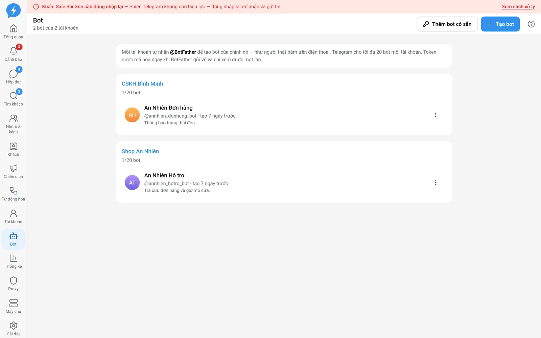Select the An Nhiên Đơn hàng bot name
541x338 pixels.
pos(168,108)
